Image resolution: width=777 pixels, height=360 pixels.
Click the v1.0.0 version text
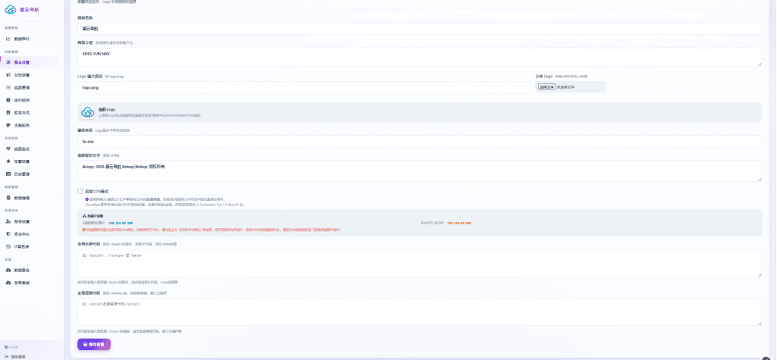click(12, 347)
